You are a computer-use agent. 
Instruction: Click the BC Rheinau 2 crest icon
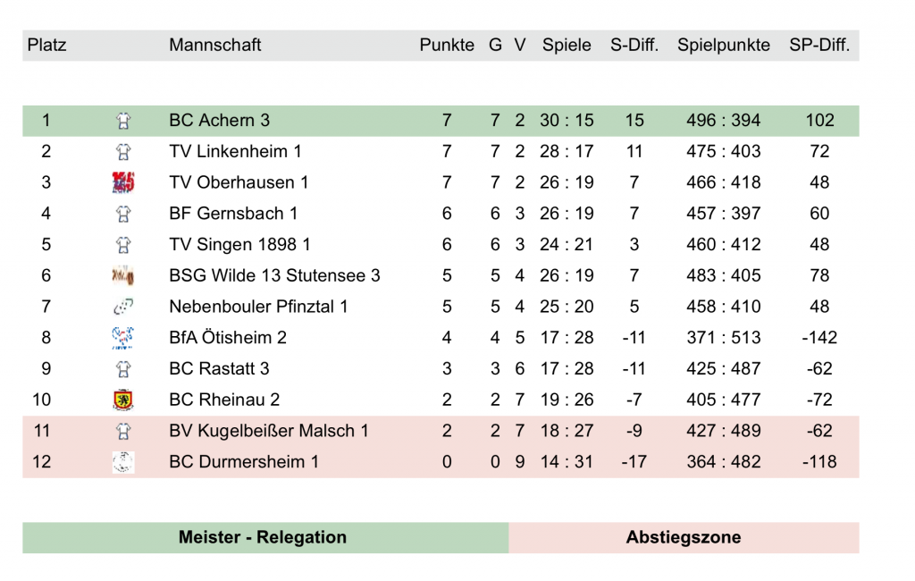(x=123, y=400)
